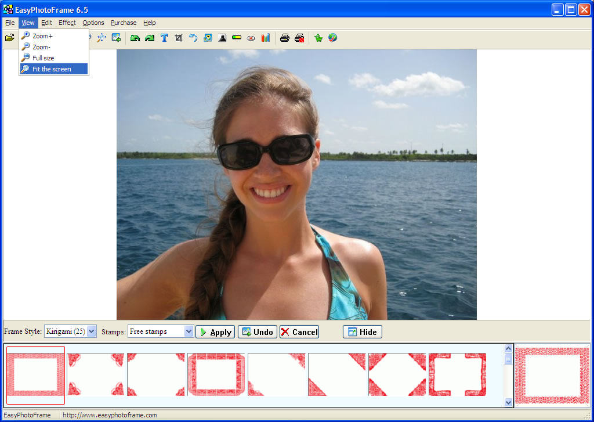Choose Zoom- from the View menu
This screenshot has height=422, width=594.
pyautogui.click(x=54, y=47)
